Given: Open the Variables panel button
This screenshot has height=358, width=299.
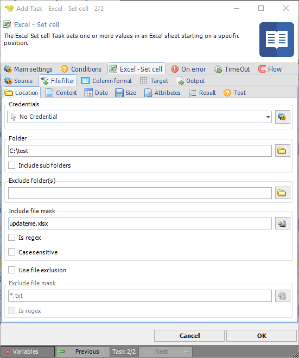Looking at the screenshot, I should pyautogui.click(x=28, y=351).
